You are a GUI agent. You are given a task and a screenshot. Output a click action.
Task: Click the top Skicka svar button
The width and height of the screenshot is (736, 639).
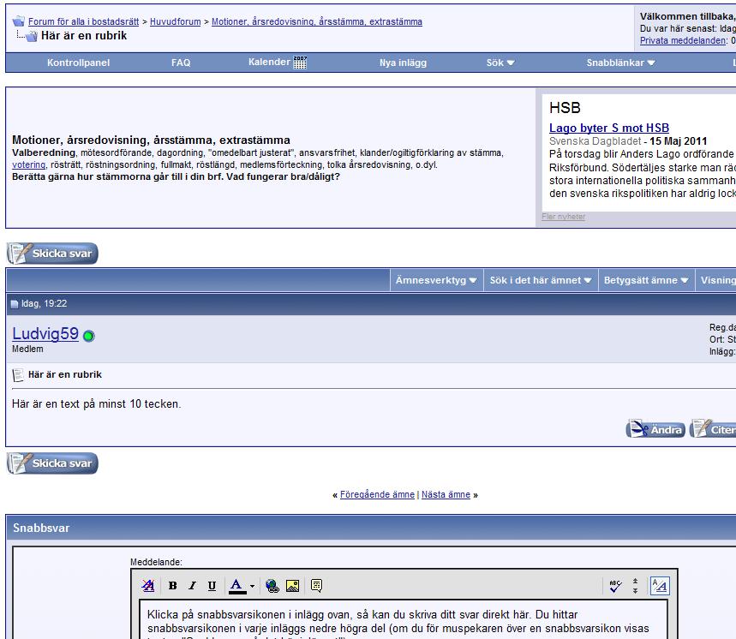pyautogui.click(x=52, y=254)
